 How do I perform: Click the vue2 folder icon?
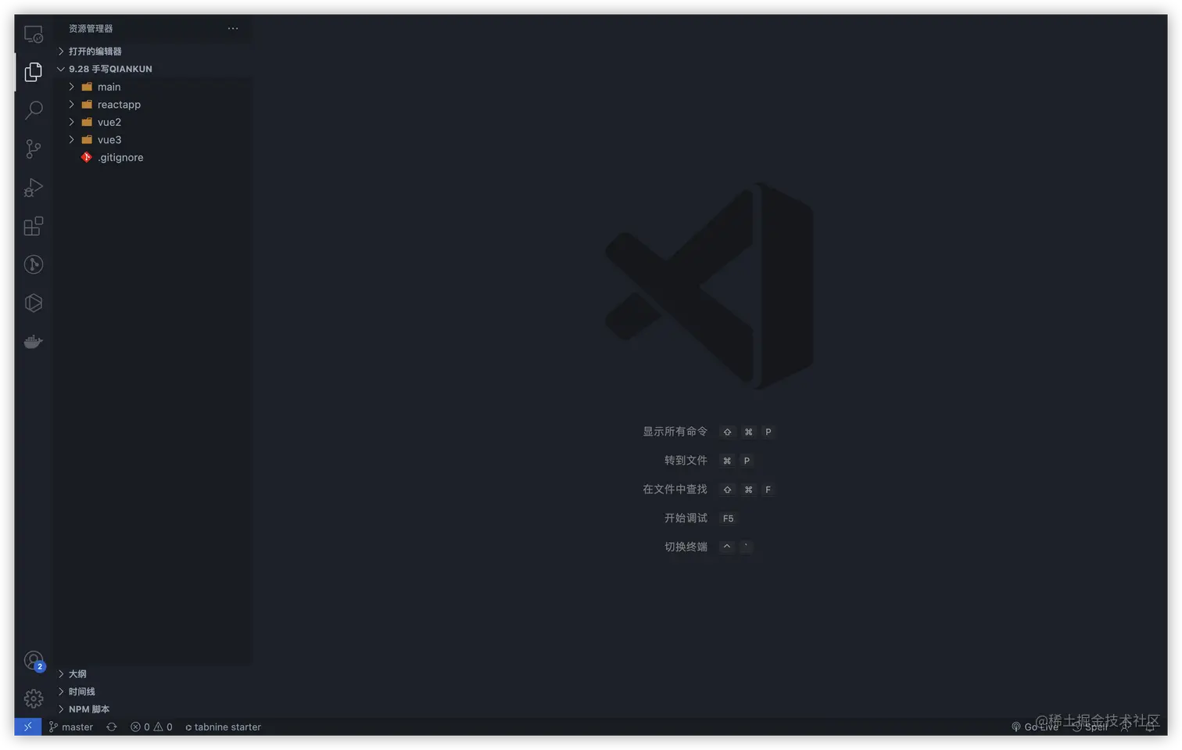(x=87, y=122)
